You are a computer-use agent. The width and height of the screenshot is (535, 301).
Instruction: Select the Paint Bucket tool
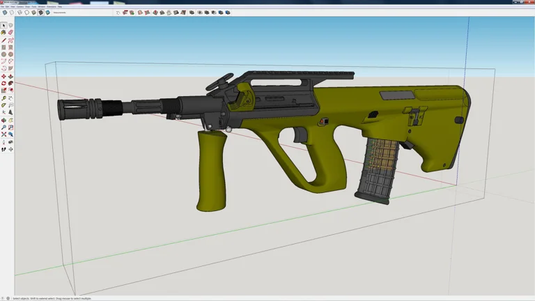pos(3,33)
